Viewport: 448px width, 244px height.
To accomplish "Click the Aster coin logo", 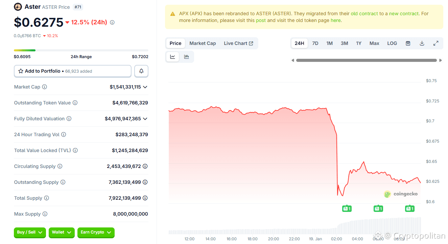I will [x=18, y=6].
